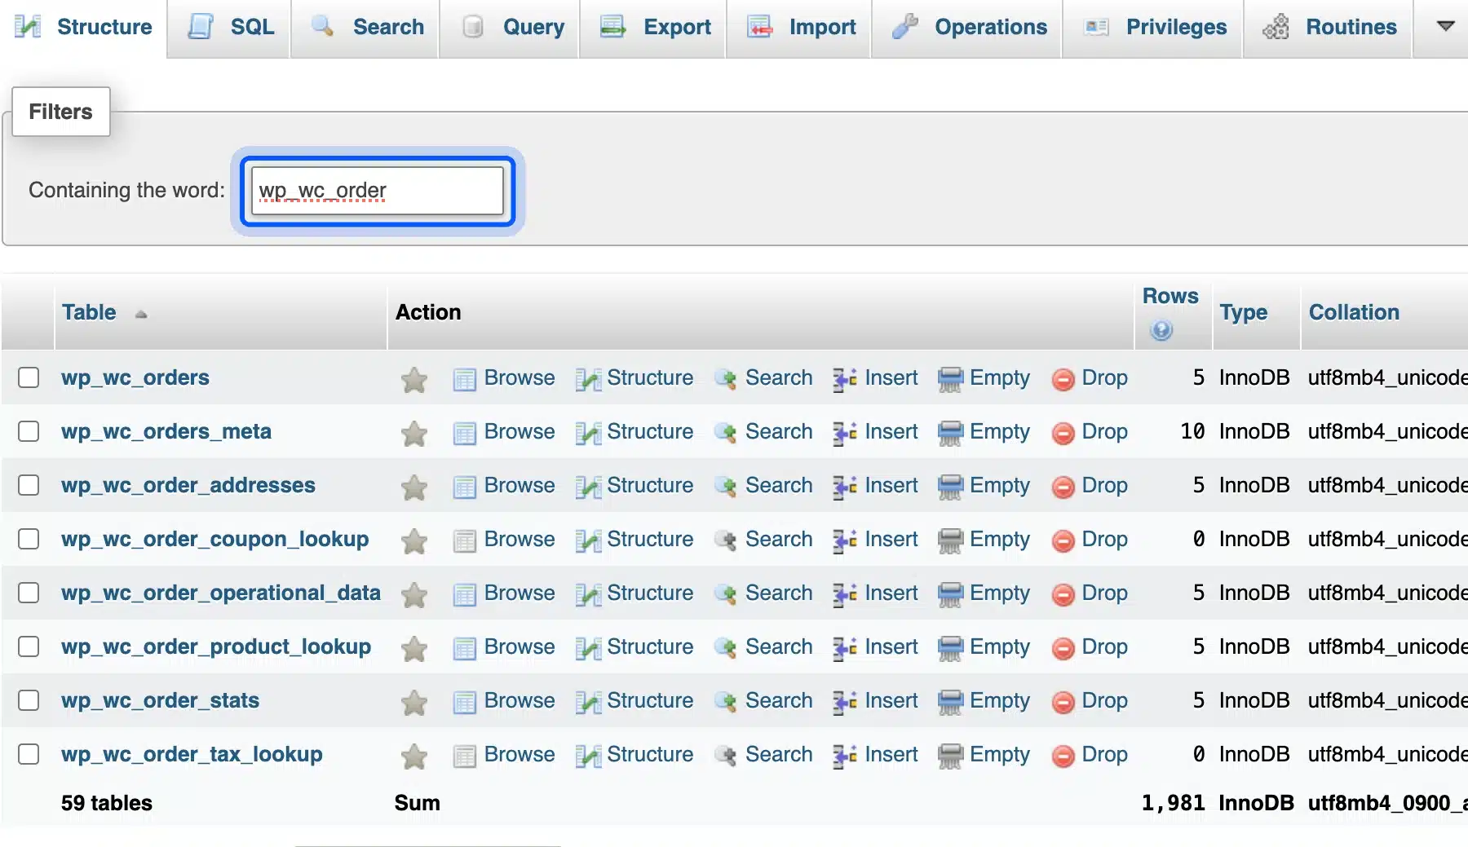This screenshot has height=847, width=1468.
Task: Star icon for wp_wc_order_tax_lookup row
Action: (x=414, y=756)
